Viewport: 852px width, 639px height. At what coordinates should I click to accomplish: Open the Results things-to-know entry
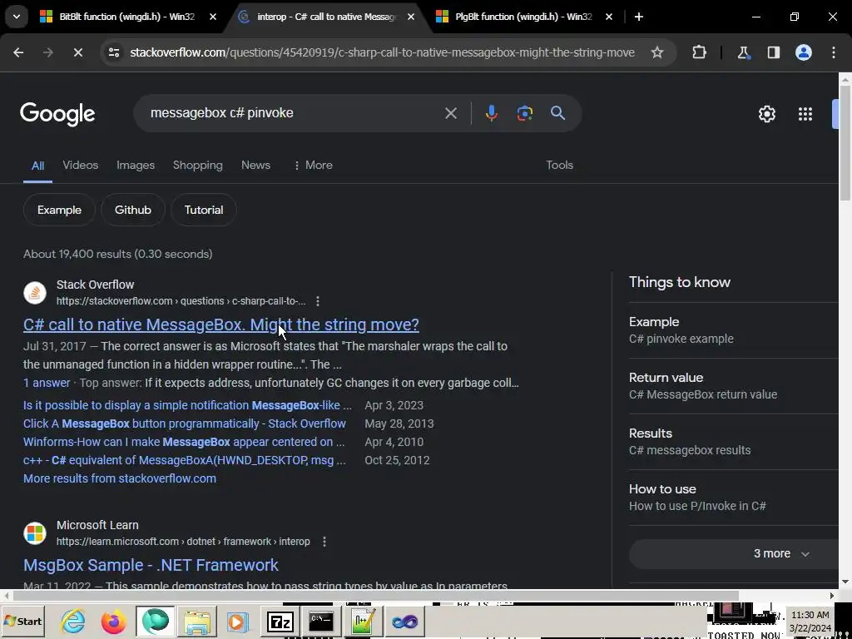pos(734,442)
